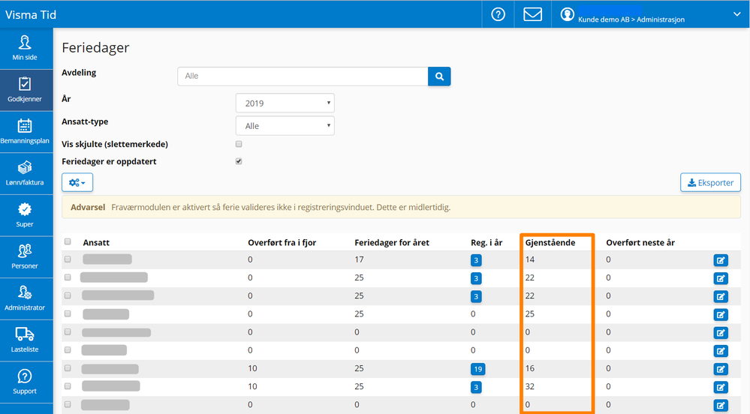Image resolution: width=750 pixels, height=414 pixels.
Task: Open the help question mark icon
Action: point(498,14)
